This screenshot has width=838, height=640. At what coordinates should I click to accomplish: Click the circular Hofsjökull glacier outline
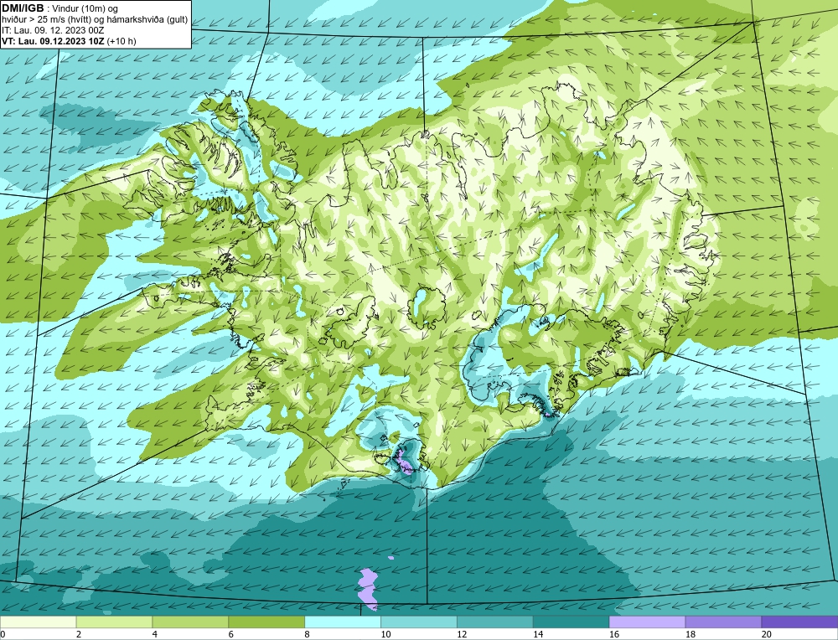[x=426, y=307]
